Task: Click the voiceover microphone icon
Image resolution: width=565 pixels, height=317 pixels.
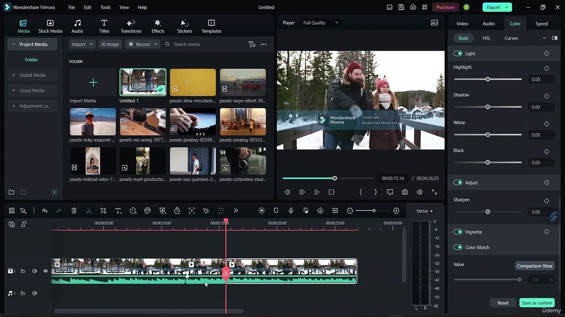Action: click(291, 211)
